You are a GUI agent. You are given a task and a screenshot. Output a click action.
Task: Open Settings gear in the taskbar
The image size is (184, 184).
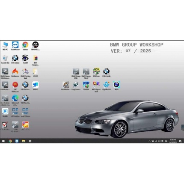tap(30, 141)
